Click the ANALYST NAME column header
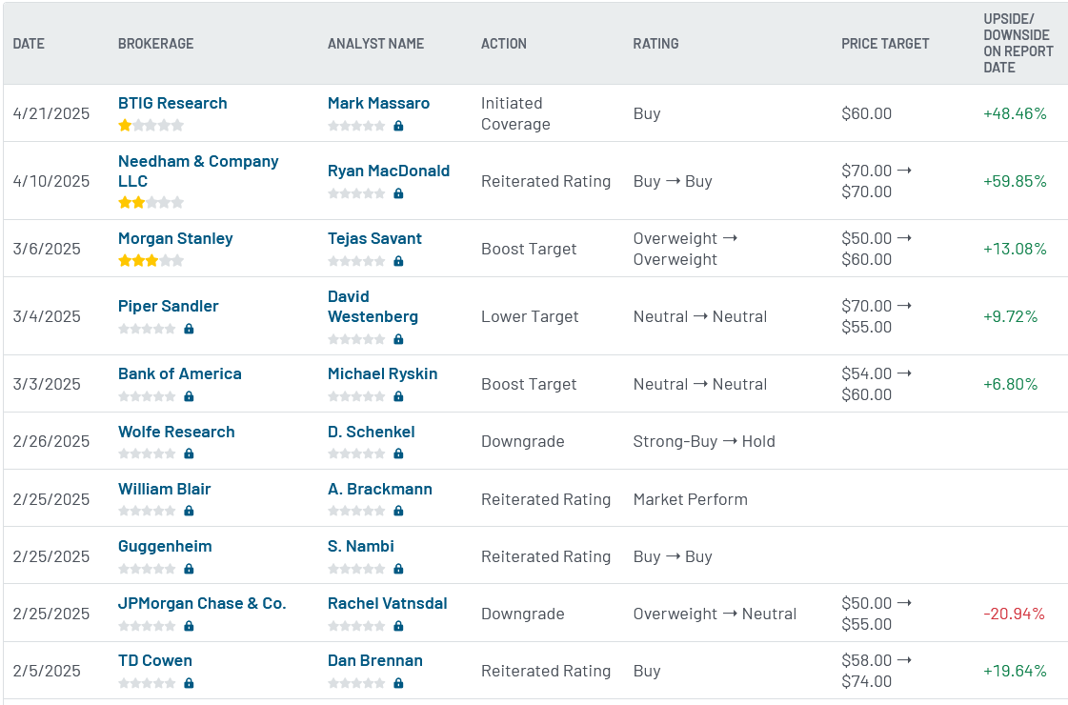Image resolution: width=1068 pixels, height=705 pixels. (x=376, y=44)
